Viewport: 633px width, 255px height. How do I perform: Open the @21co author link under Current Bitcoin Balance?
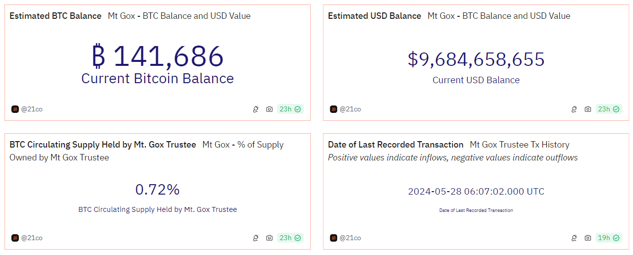[x=32, y=109]
